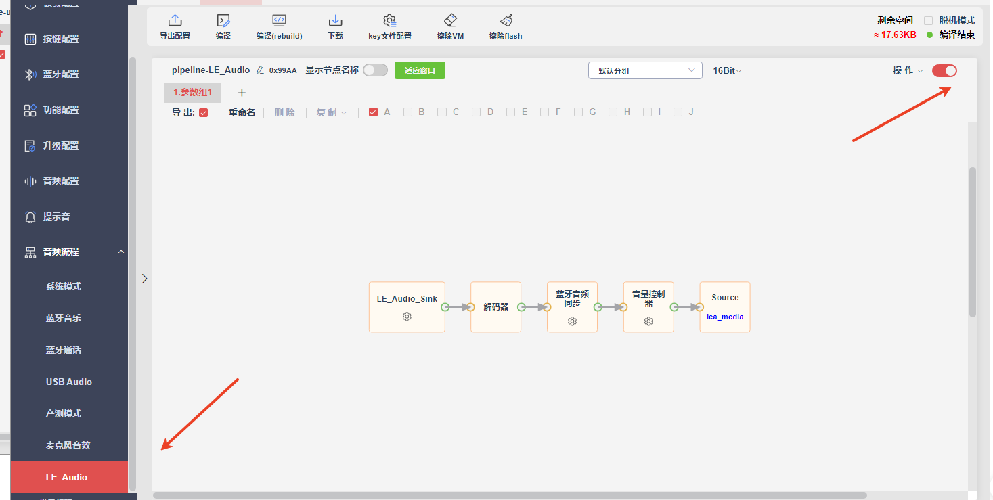Click the 擦除flash broom icon
This screenshot has width=993, height=500.
pyautogui.click(x=506, y=21)
